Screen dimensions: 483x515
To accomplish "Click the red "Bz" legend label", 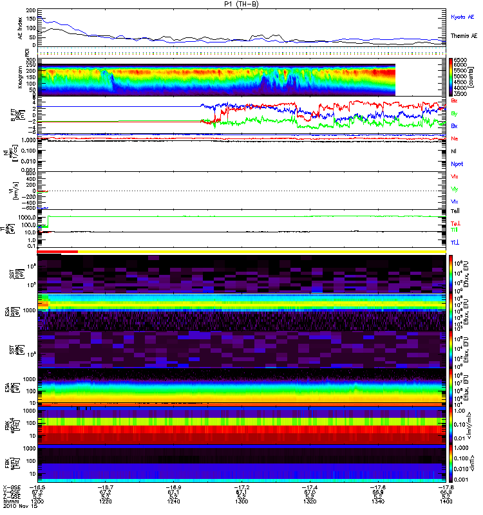I will [x=454, y=101].
